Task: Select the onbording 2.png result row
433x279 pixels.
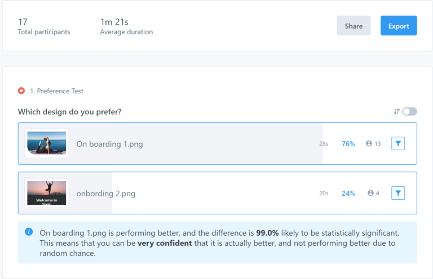Action: coord(214,193)
